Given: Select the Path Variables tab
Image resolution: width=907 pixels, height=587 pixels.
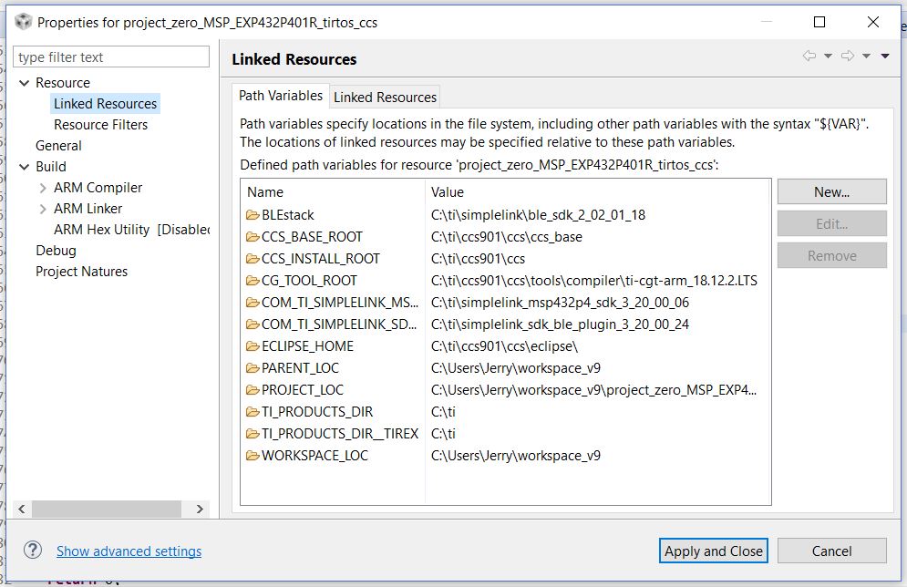Looking at the screenshot, I should pos(281,96).
